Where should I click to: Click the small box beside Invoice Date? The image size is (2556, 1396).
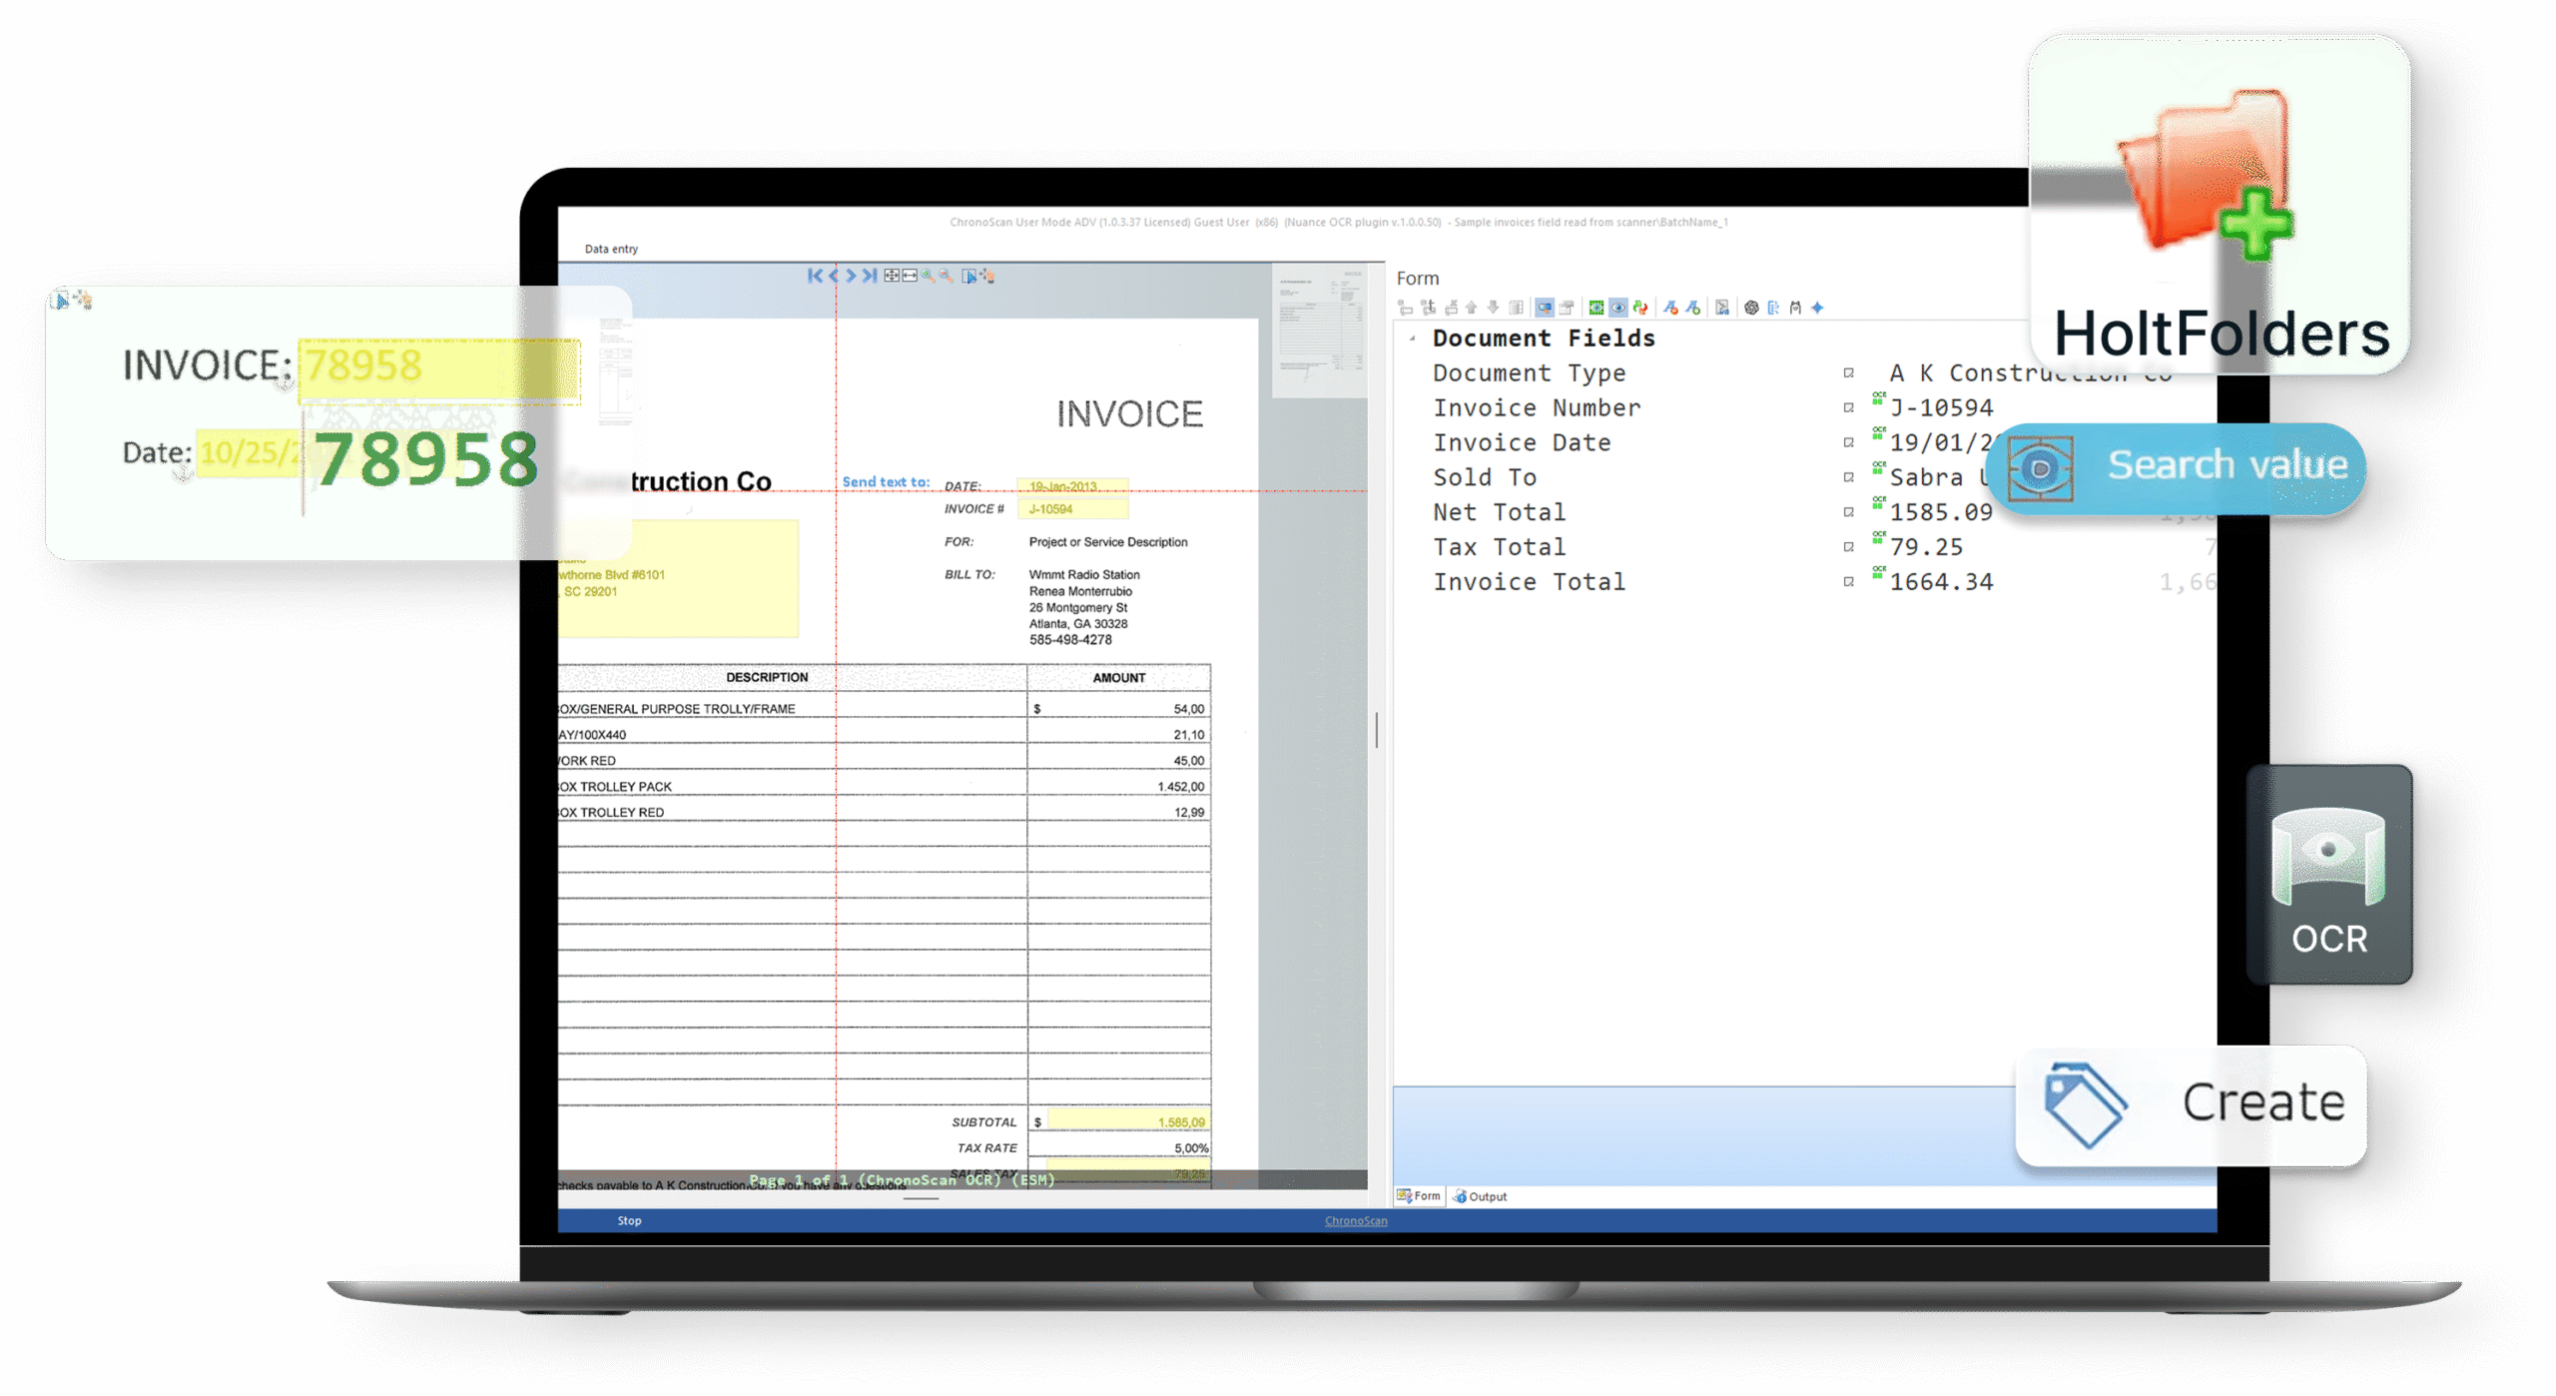click(x=1848, y=443)
